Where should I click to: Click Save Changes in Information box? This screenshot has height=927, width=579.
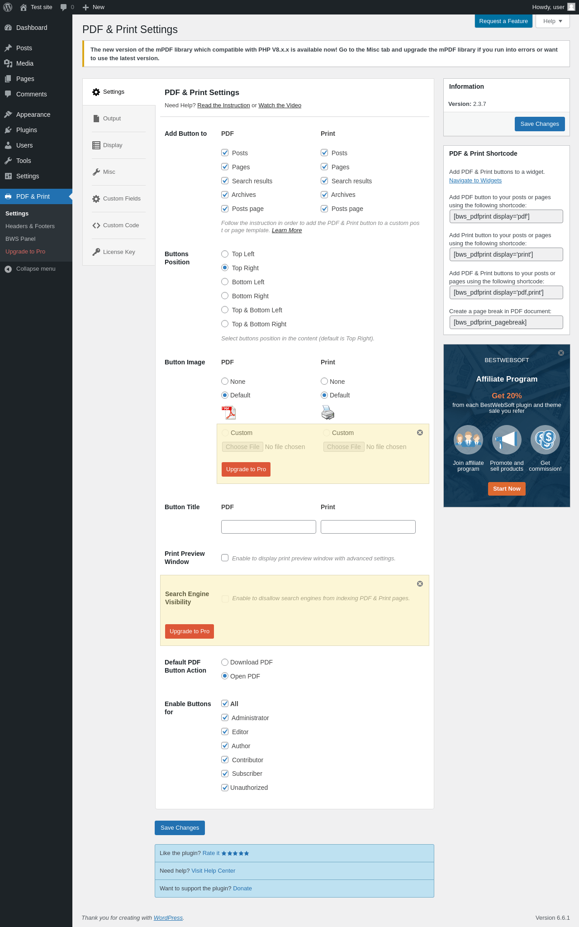(x=540, y=124)
